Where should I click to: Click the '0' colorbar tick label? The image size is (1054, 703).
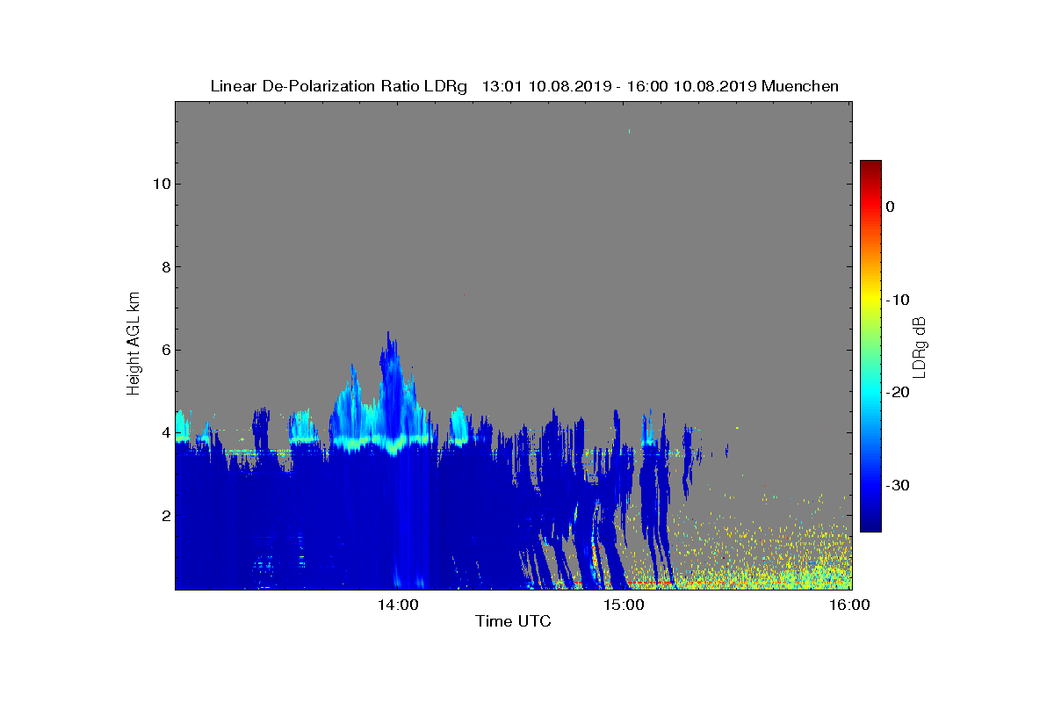890,207
